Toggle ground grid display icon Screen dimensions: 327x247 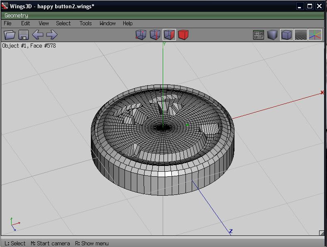301,35
